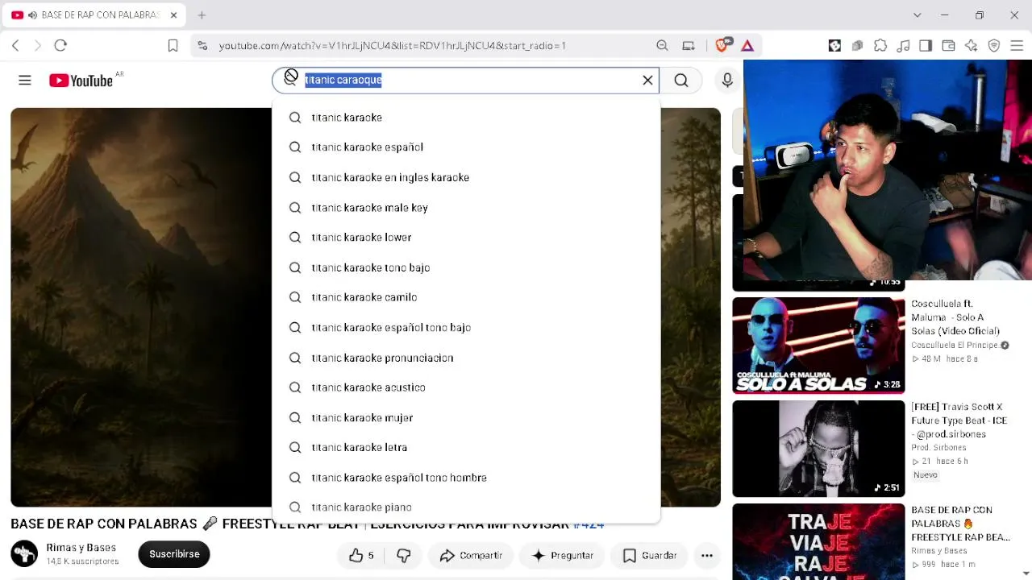Open the media control music-note icon
The width and height of the screenshot is (1032, 580).
tap(903, 46)
